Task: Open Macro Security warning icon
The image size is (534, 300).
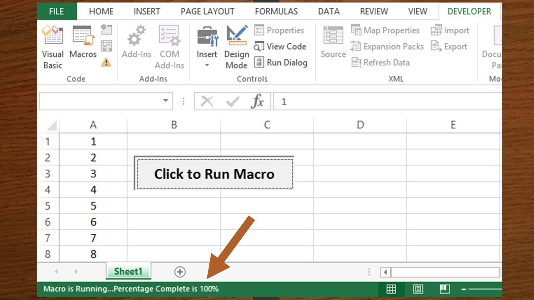Action: [x=106, y=62]
